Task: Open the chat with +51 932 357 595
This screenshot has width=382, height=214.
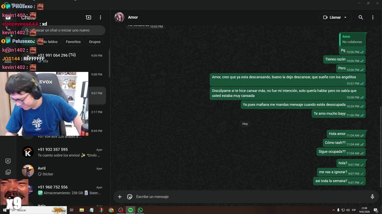Action: 63,152
